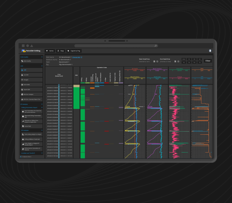This screenshot has height=203, width=232.
Task: Open End DateTime calendar picker icon
Action: 175,61
